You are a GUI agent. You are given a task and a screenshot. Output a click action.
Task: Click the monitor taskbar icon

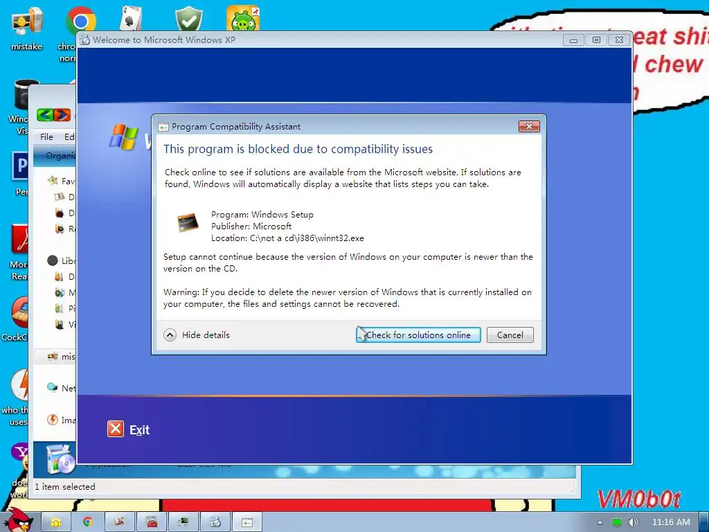point(183,522)
